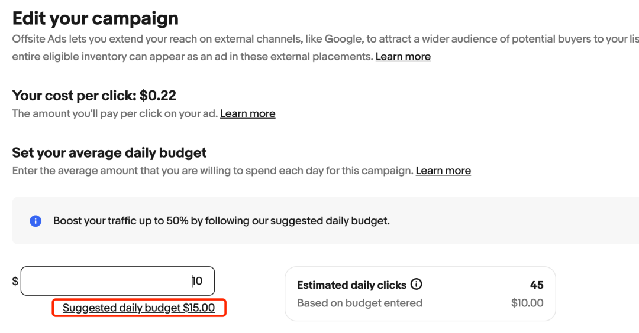639x333 pixels.
Task: Open Learn more link about Offsite Ads
Action: pyautogui.click(x=403, y=57)
